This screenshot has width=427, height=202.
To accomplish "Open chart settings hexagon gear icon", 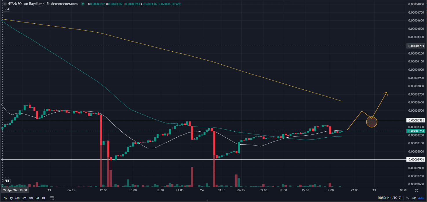I will click(416, 190).
